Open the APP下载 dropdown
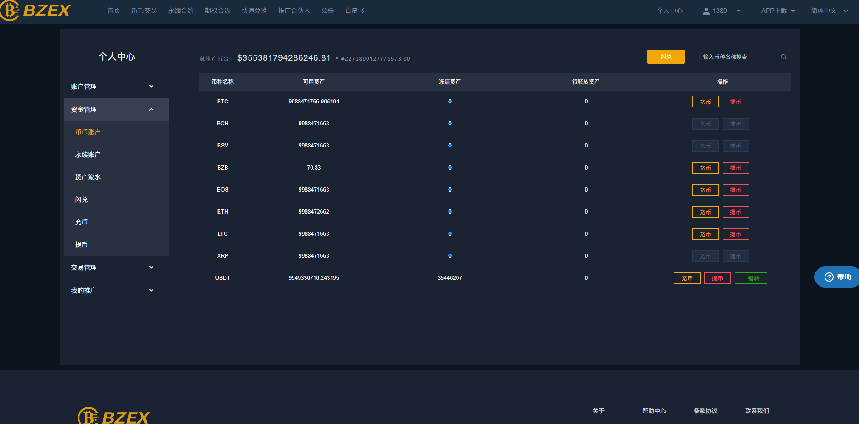This screenshot has width=859, height=424. [x=777, y=11]
